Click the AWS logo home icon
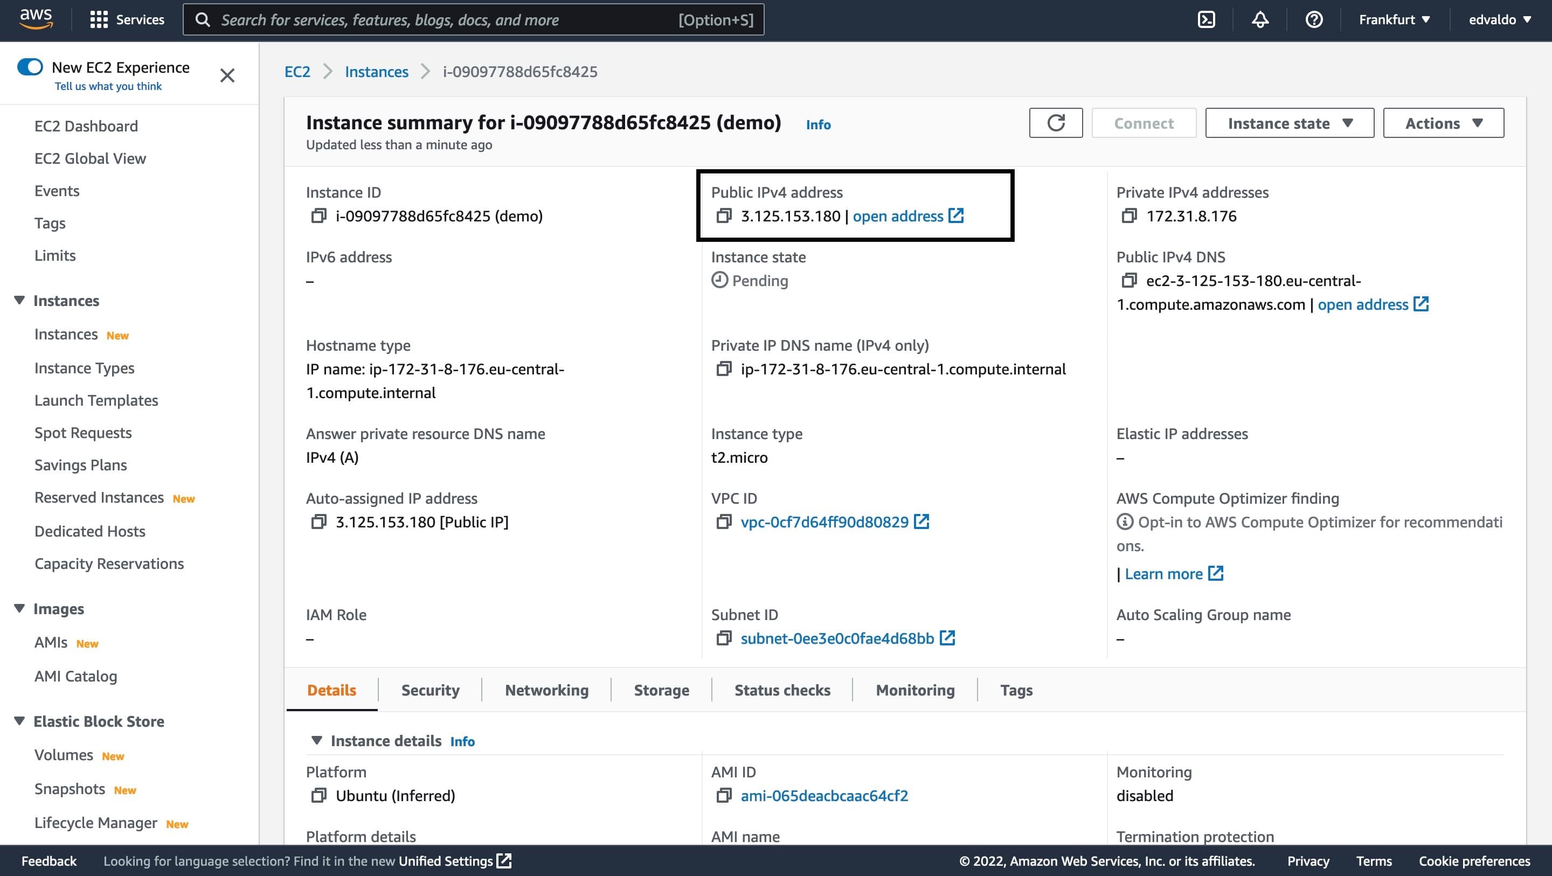Image resolution: width=1552 pixels, height=876 pixels. pos(36,19)
